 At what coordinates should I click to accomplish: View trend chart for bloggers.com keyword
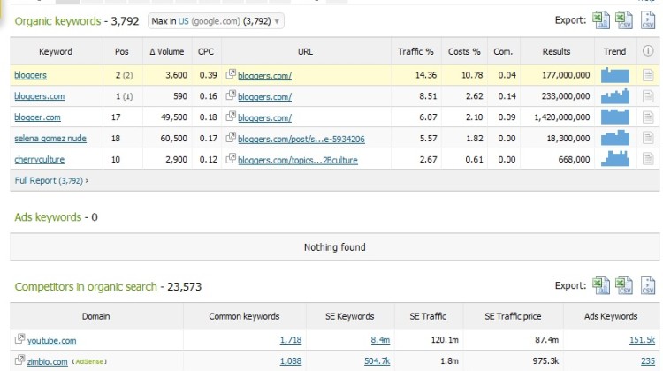614,96
